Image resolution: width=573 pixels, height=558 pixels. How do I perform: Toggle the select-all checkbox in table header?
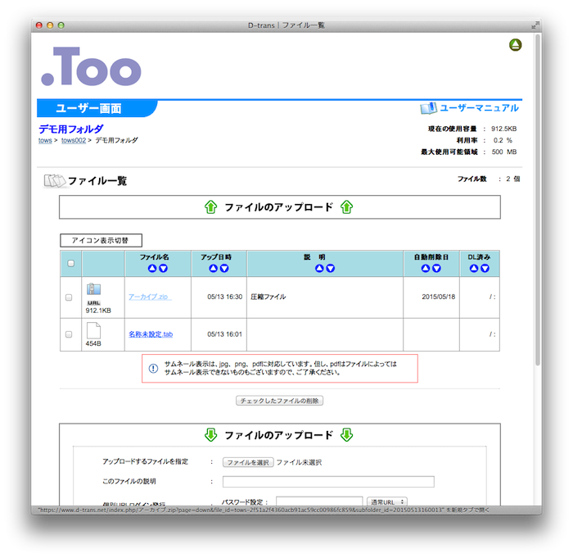[x=70, y=263]
